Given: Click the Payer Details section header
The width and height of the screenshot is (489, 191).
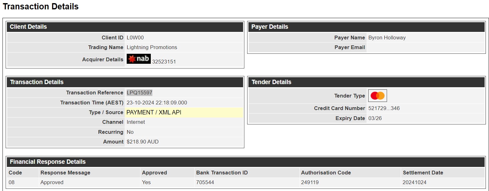Looking at the screenshot, I should [x=367, y=27].
